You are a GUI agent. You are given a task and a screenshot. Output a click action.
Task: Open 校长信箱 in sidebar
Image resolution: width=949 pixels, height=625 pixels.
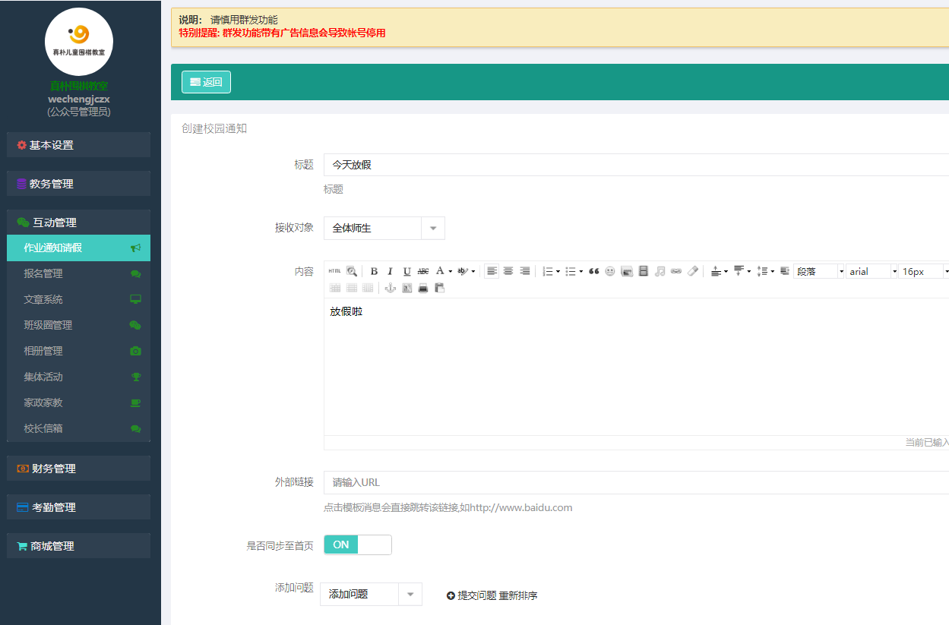(x=78, y=428)
